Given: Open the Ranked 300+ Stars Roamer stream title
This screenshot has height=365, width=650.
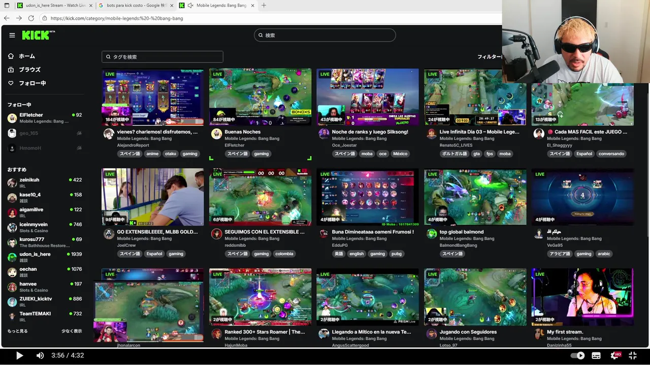Looking at the screenshot, I should tap(265, 332).
